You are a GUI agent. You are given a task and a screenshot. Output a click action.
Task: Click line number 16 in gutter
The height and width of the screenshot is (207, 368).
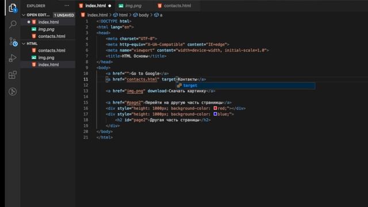[86, 109]
